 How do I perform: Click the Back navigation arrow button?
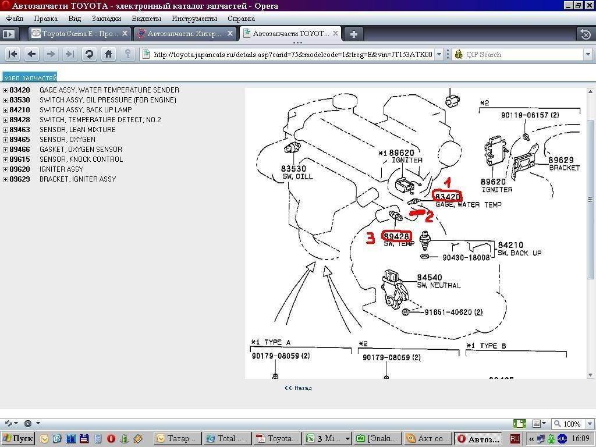31,54
